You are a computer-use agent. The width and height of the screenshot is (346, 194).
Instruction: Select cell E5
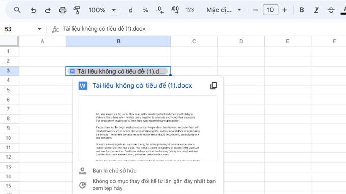point(288,90)
